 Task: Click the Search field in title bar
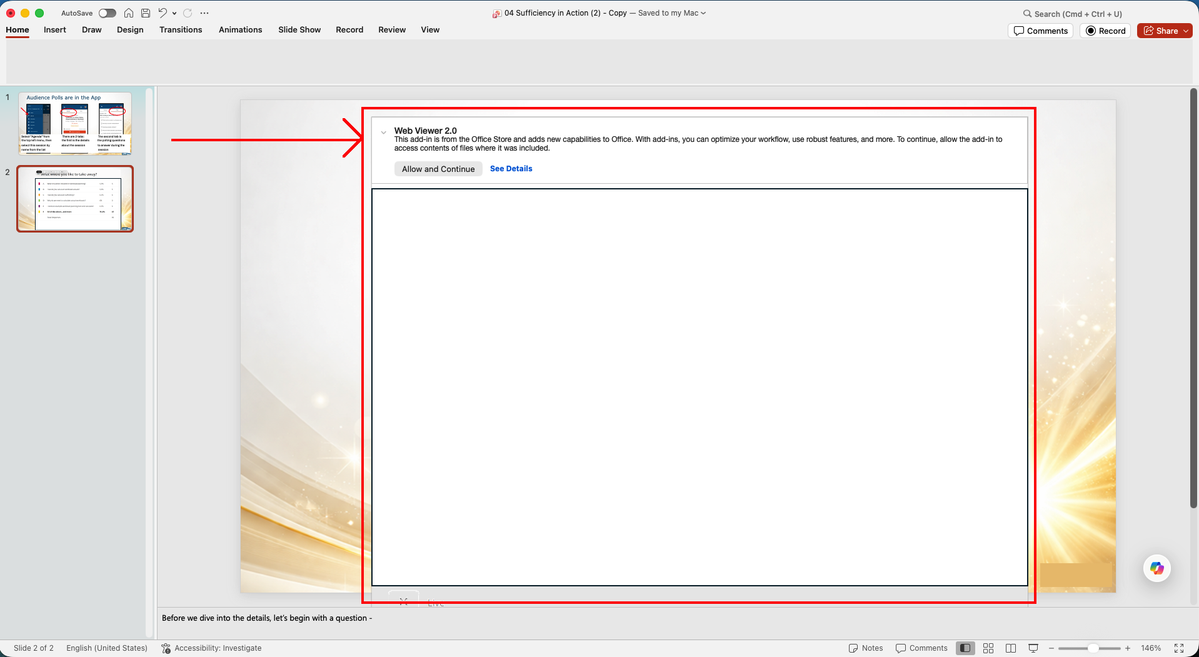coord(1073,14)
